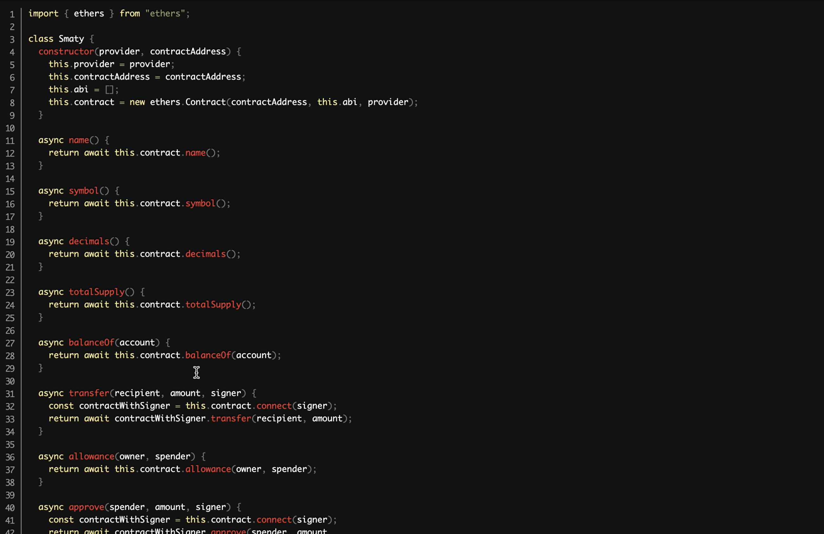Click the from keyword on line 1

click(x=129, y=14)
